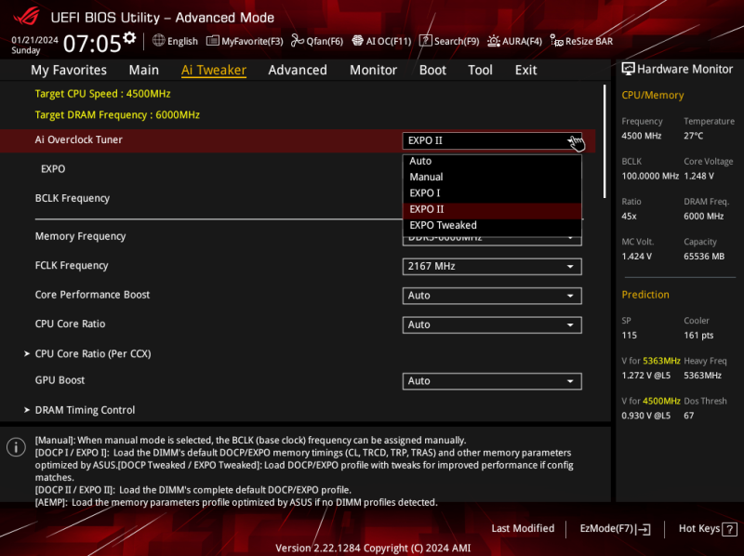Click the EzMode(F7) exit arrow icon

(644, 529)
